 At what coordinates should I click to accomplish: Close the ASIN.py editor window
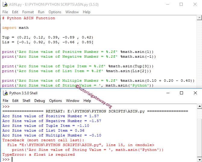[195, 5]
